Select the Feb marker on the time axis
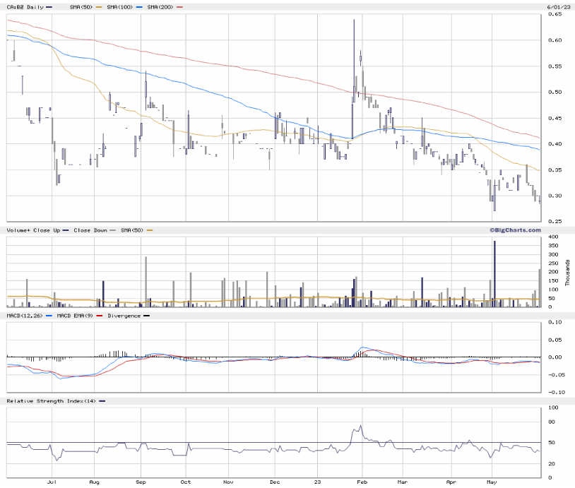 coord(362,482)
